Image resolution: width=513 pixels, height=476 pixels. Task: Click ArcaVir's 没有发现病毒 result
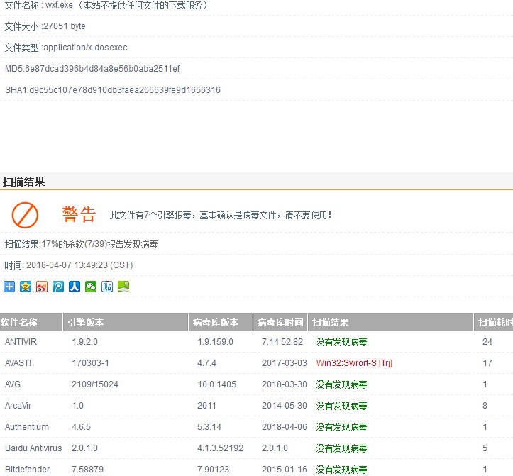click(x=341, y=406)
